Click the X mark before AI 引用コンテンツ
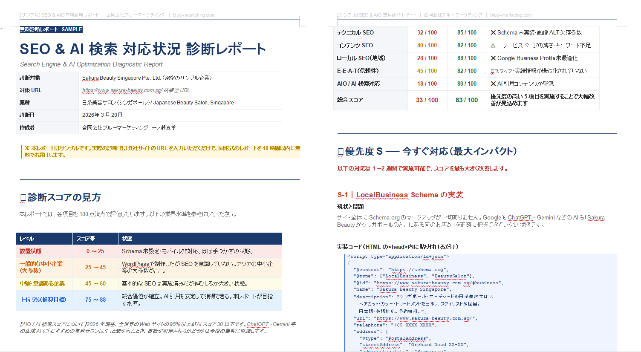641x352 pixels. pyautogui.click(x=493, y=84)
